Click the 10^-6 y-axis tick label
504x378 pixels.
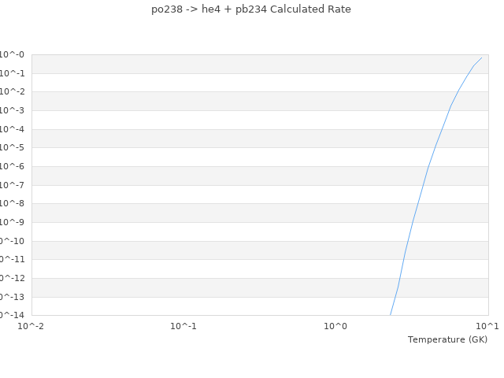coord(12,167)
